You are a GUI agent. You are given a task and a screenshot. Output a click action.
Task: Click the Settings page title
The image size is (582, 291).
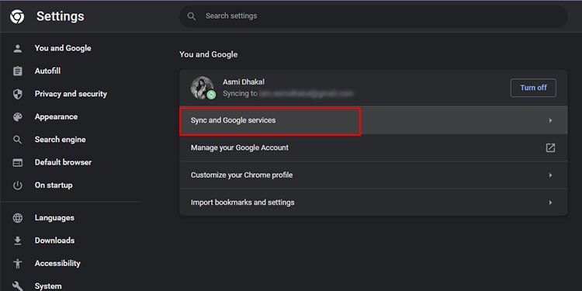pyautogui.click(x=60, y=16)
